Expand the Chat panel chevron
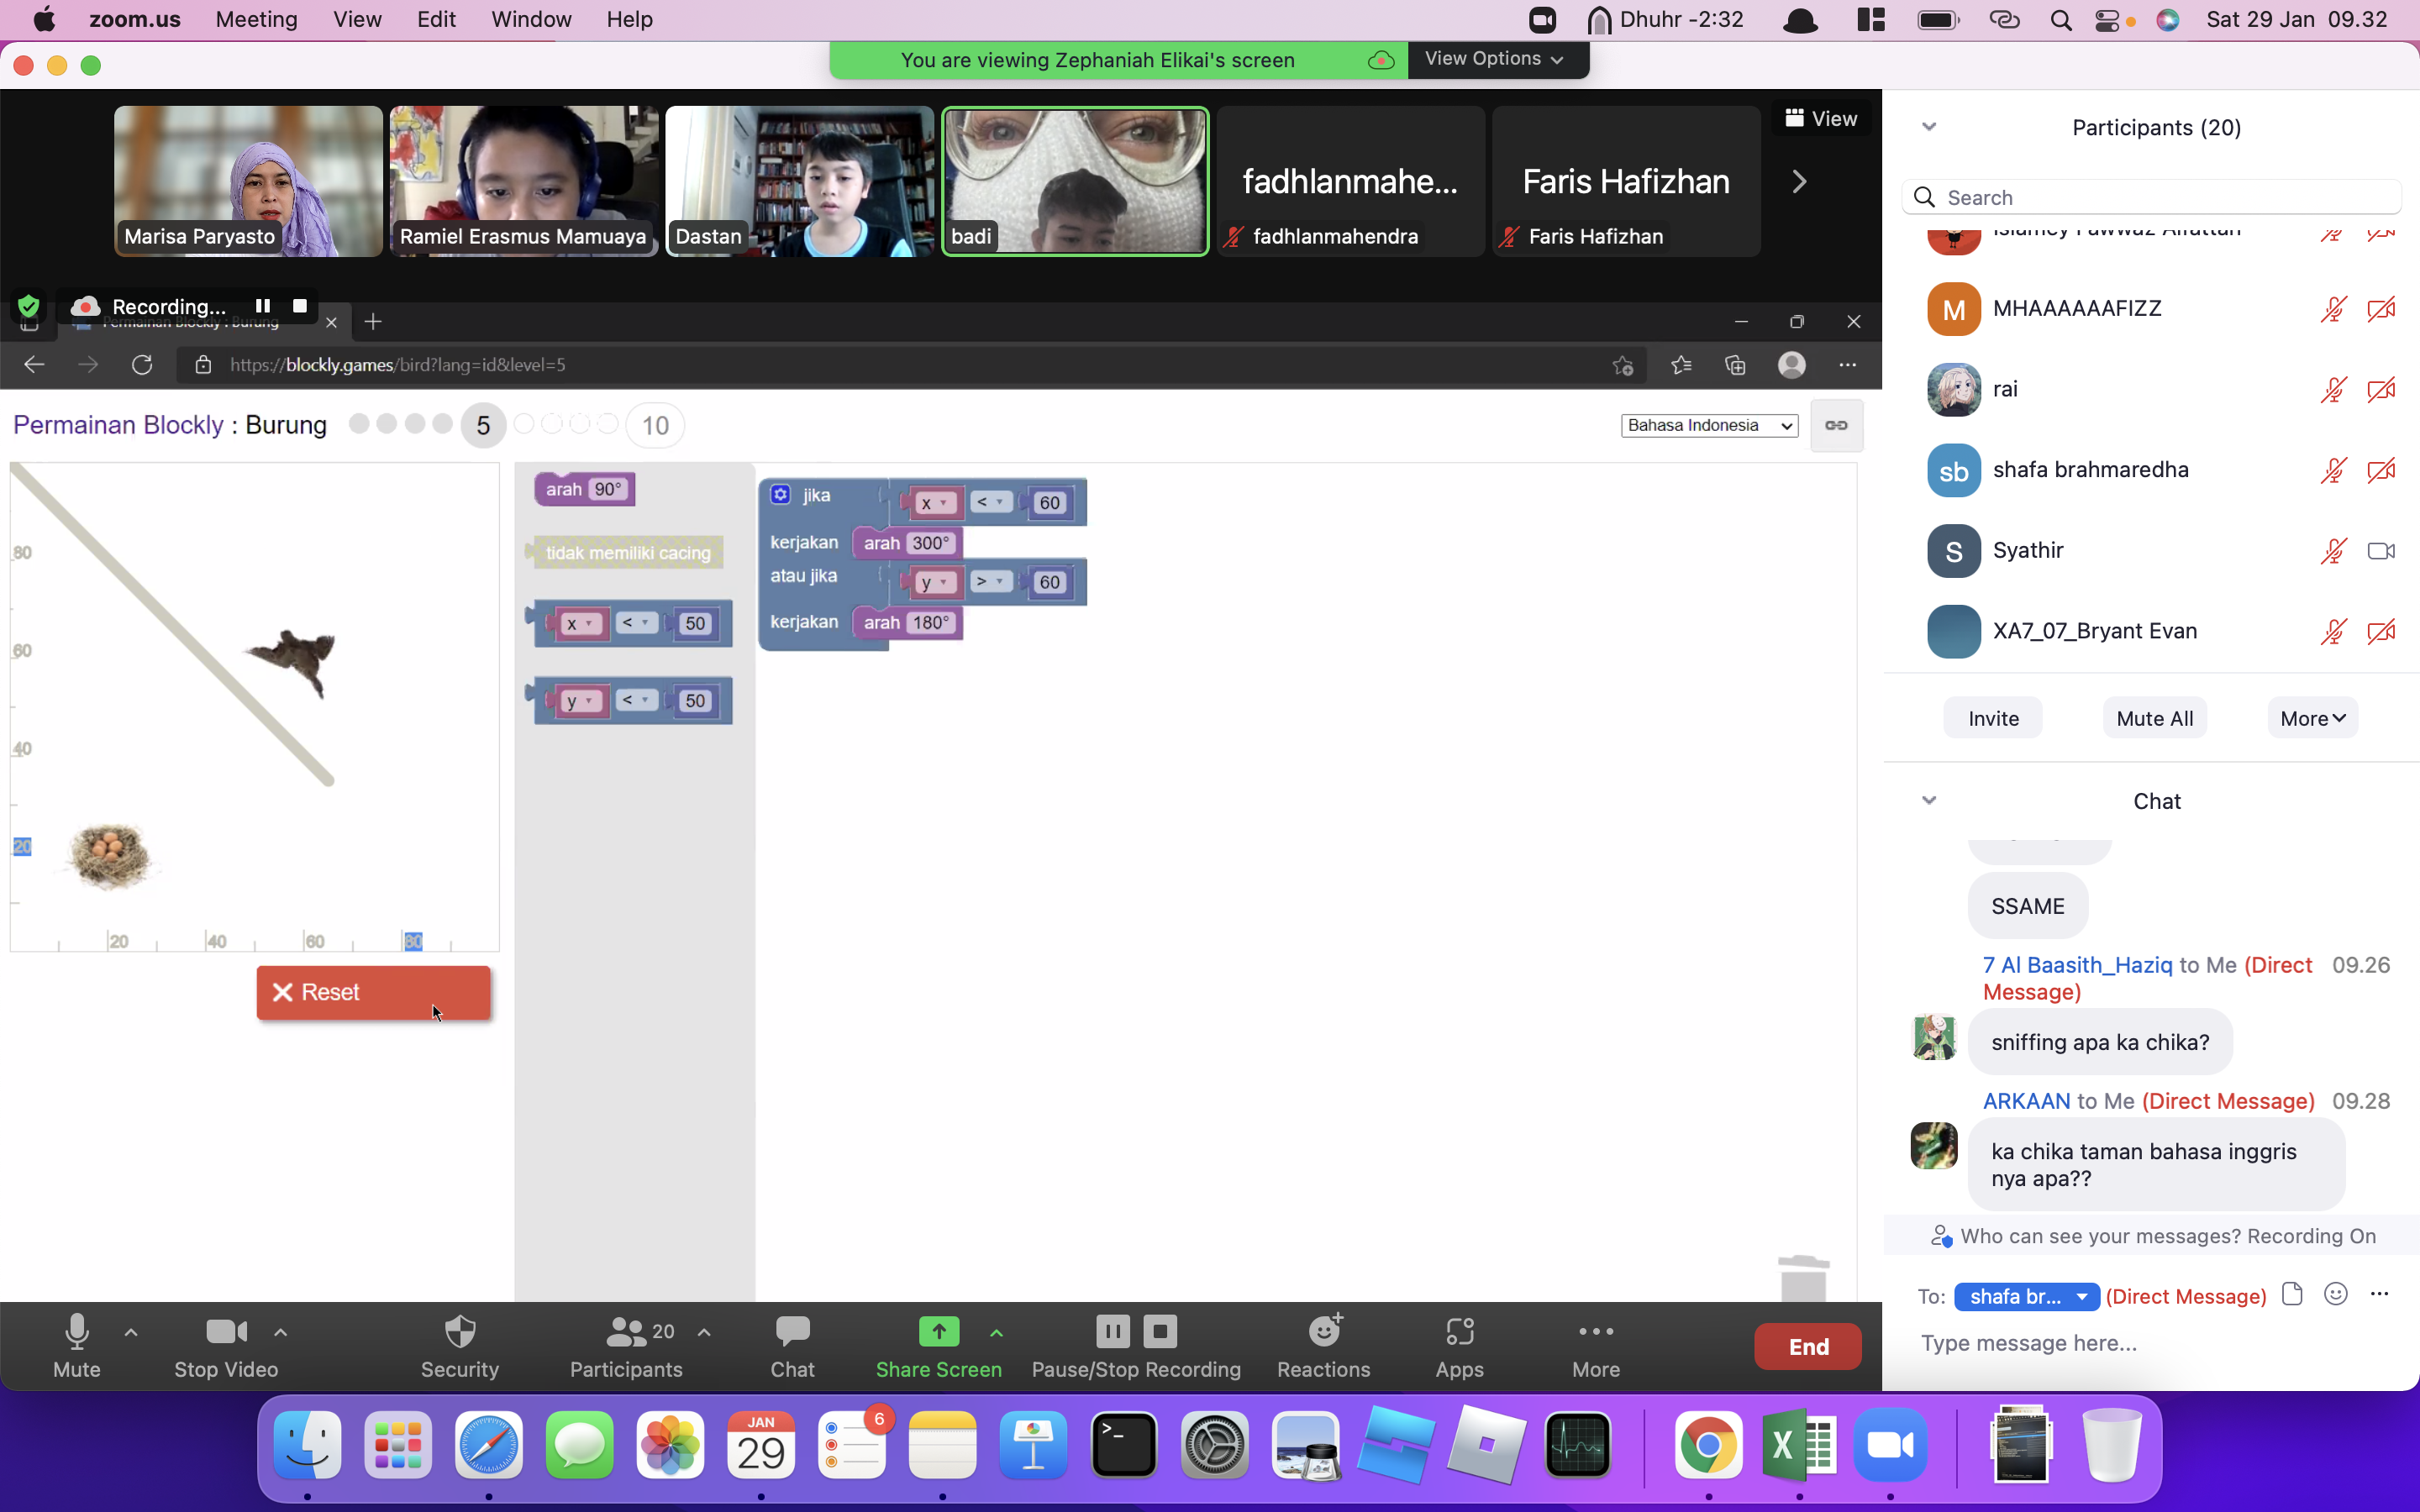2420x1512 pixels. 1928,800
